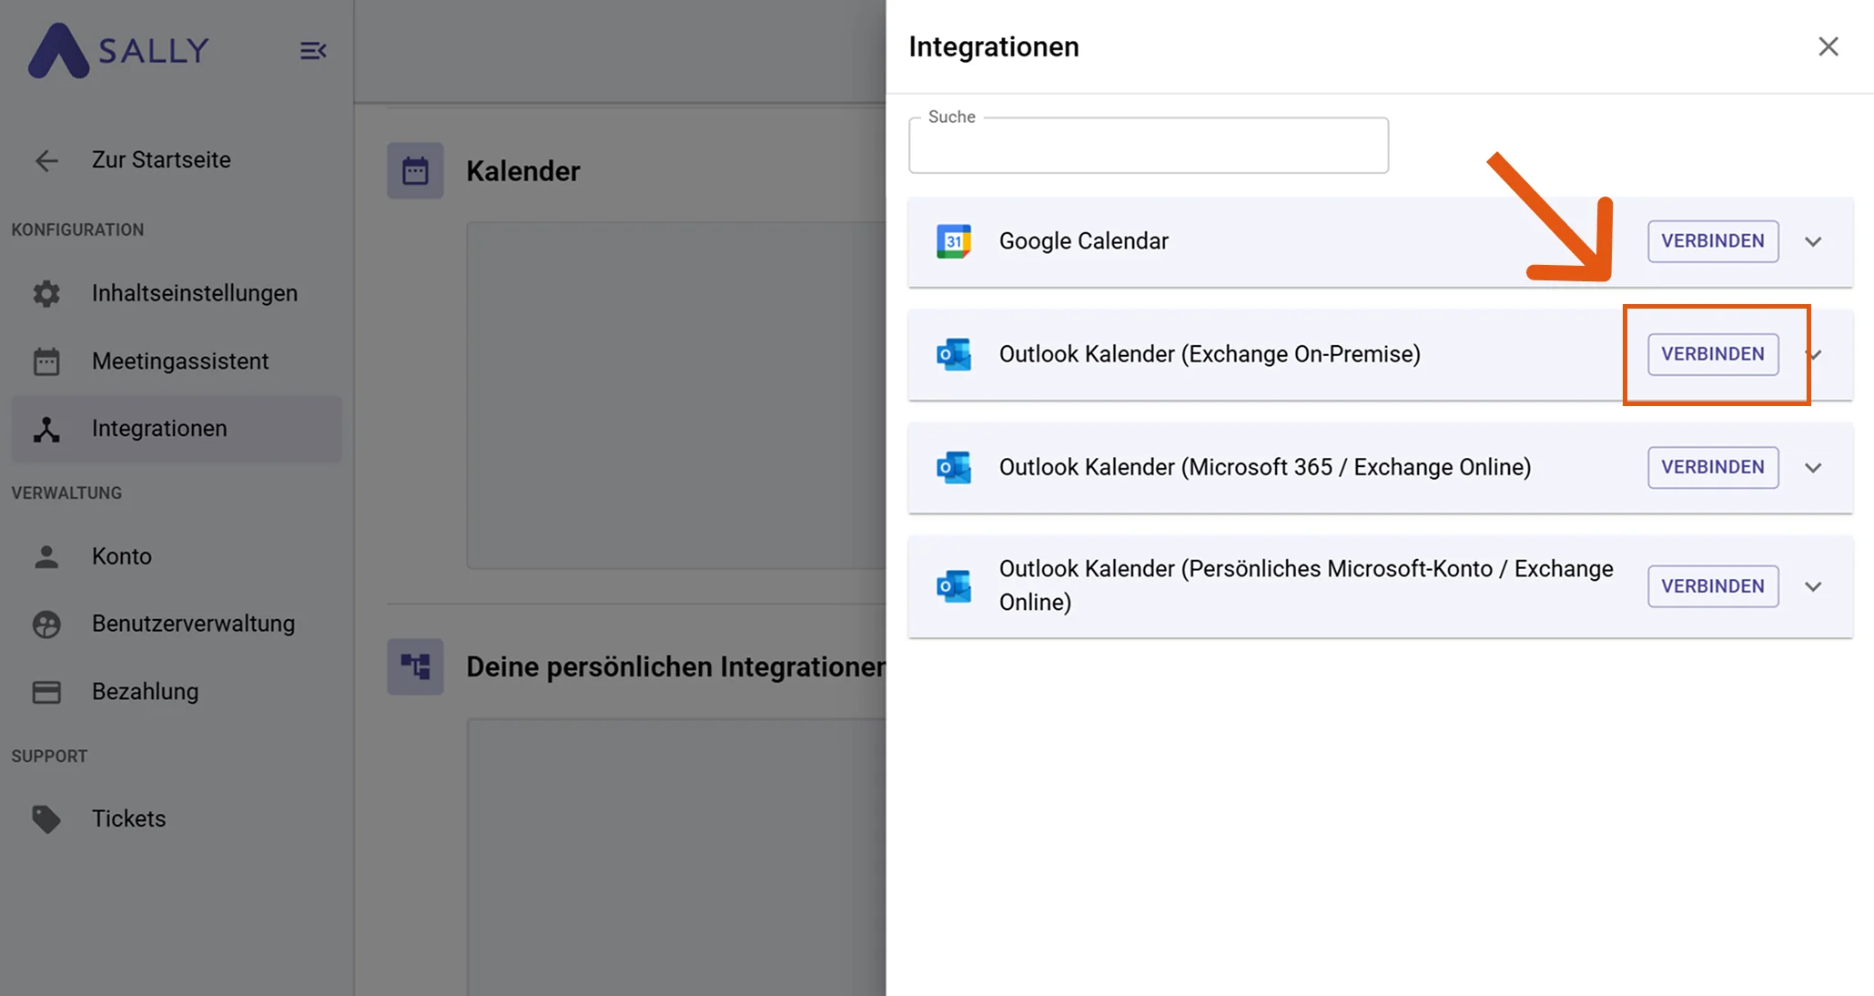Click the Bezahlung card icon
This screenshot has width=1874, height=996.
click(x=46, y=692)
